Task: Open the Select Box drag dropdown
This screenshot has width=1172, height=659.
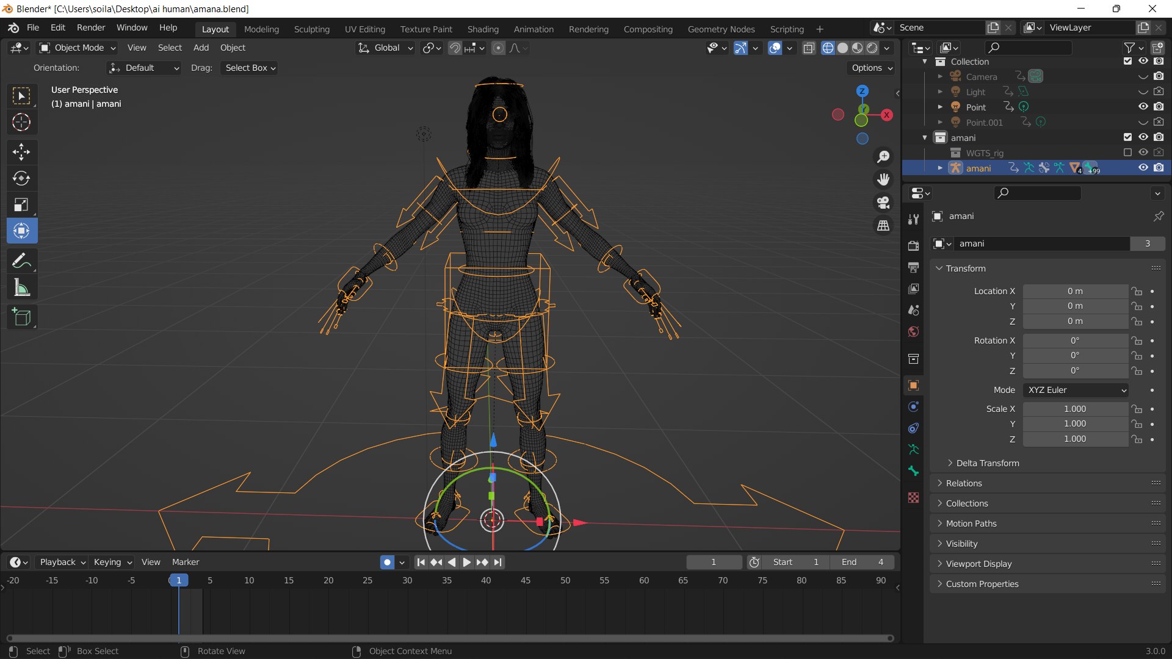Action: click(250, 68)
